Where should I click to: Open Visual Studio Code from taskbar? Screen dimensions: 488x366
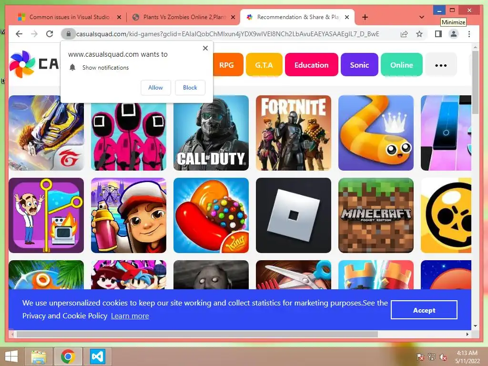97,356
